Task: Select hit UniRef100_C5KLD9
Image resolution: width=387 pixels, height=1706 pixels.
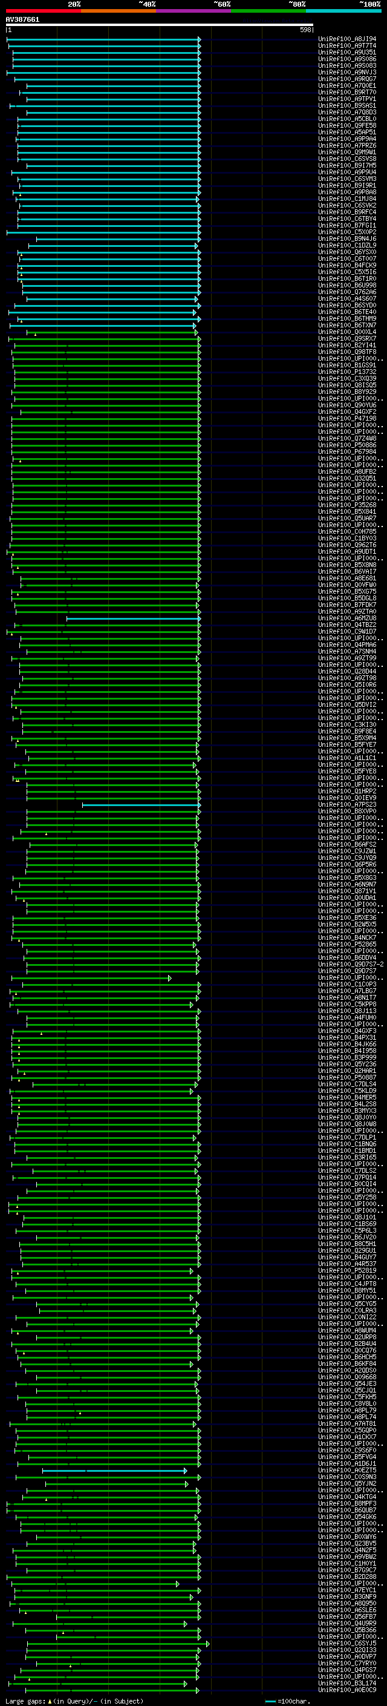Action: 347,1091
